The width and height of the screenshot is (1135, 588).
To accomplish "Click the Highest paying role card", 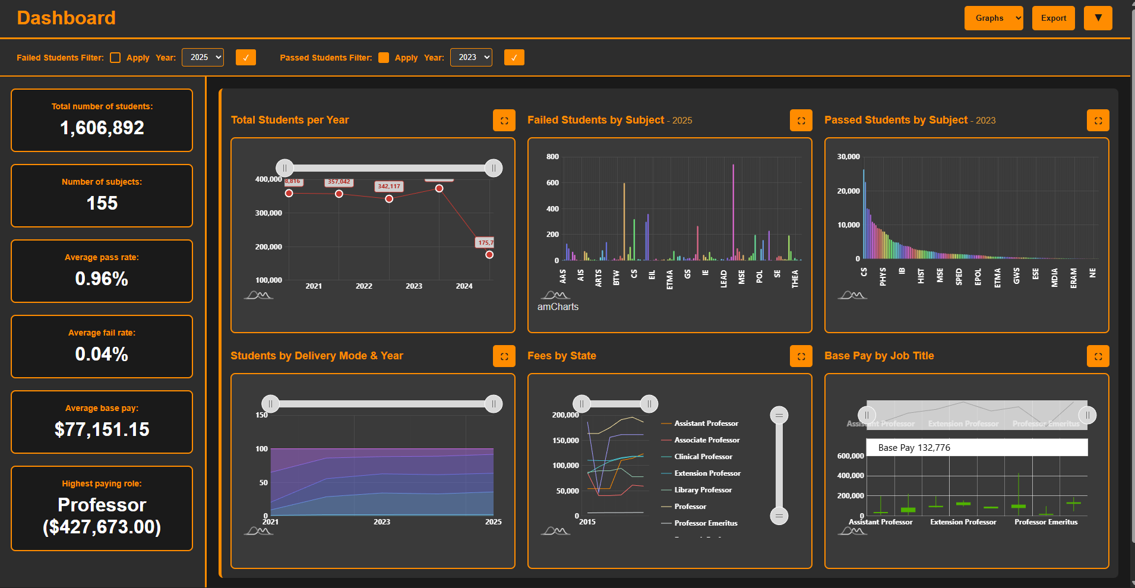I will (x=102, y=508).
